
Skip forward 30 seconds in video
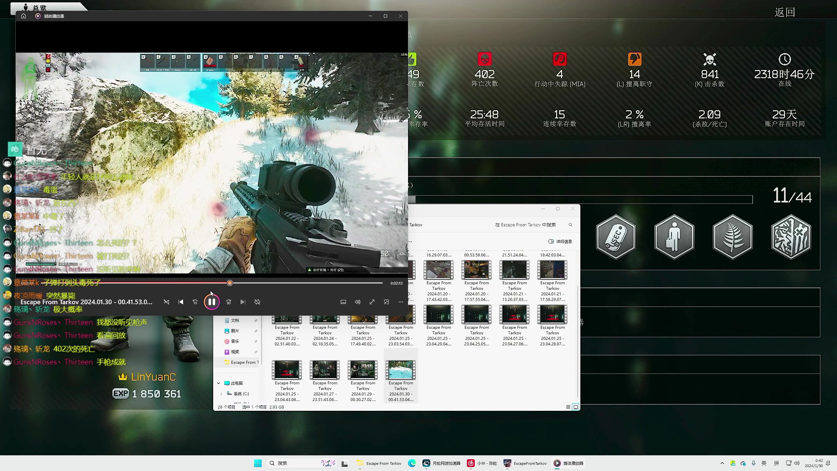click(229, 302)
